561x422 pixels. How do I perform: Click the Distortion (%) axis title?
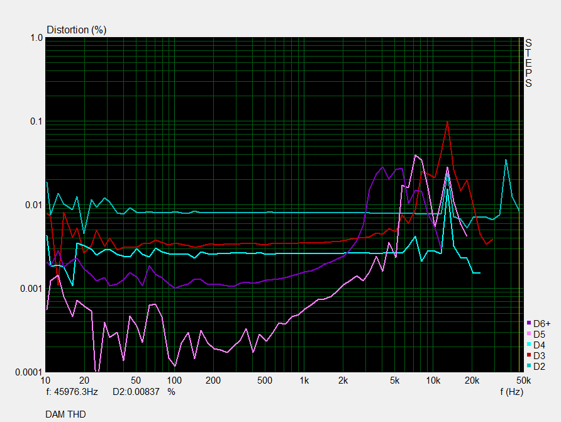pyautogui.click(x=77, y=30)
